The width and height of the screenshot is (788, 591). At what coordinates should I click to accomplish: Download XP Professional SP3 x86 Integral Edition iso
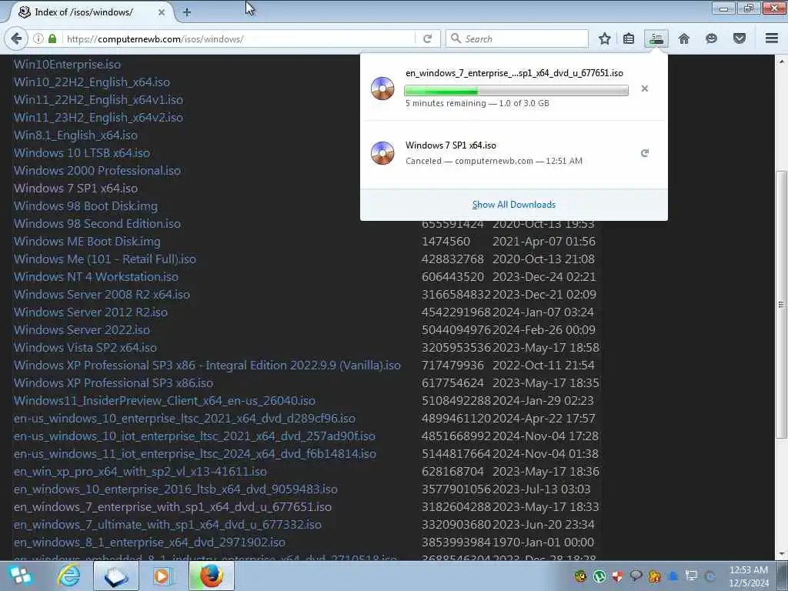[x=208, y=366]
